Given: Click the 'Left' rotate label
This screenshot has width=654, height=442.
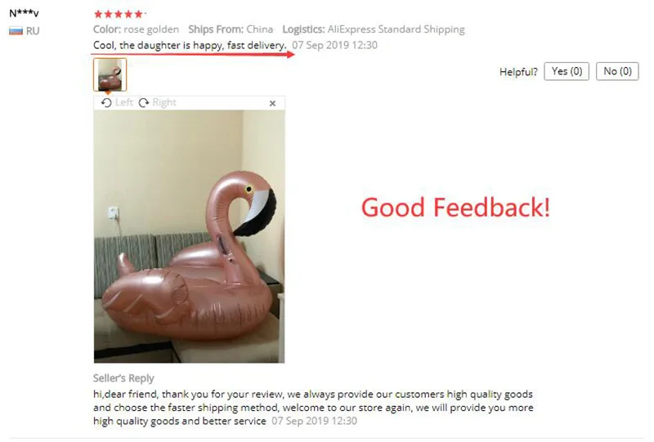Looking at the screenshot, I should coord(124,103).
